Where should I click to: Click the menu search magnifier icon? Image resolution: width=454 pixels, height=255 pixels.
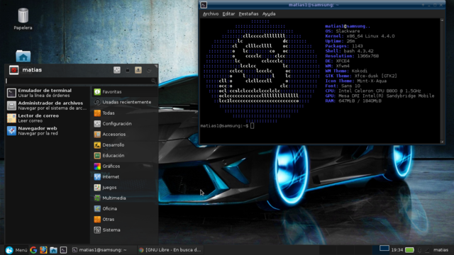click(x=153, y=81)
